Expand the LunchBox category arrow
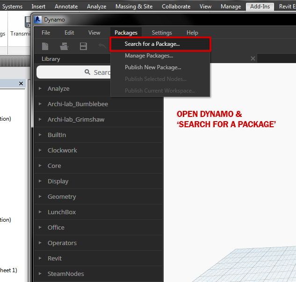 click(40, 212)
